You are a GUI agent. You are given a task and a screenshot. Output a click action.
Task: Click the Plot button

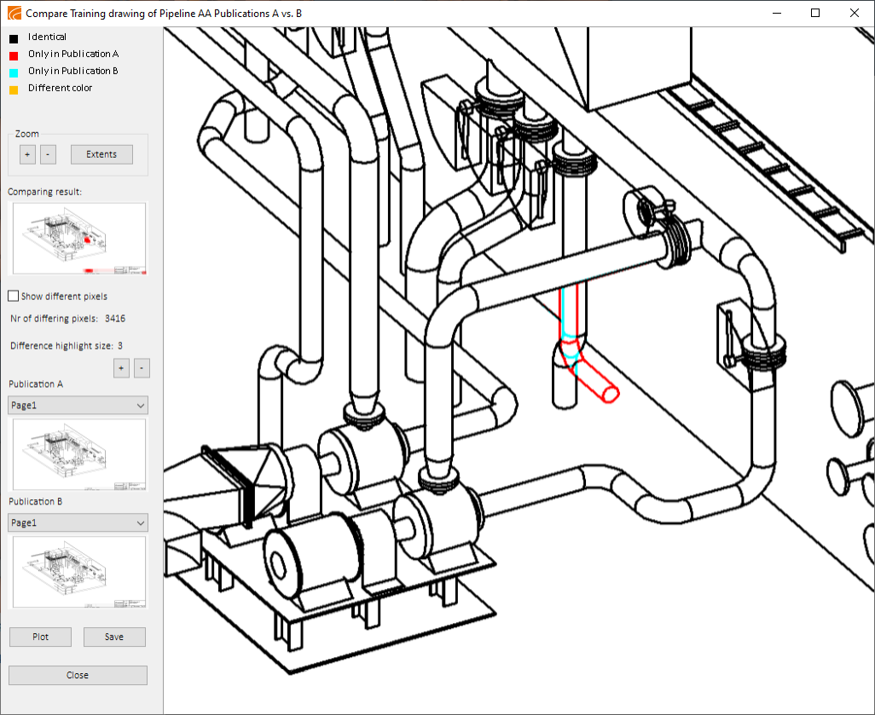(40, 637)
